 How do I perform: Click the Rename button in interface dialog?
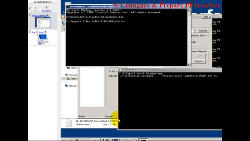click(x=203, y=31)
